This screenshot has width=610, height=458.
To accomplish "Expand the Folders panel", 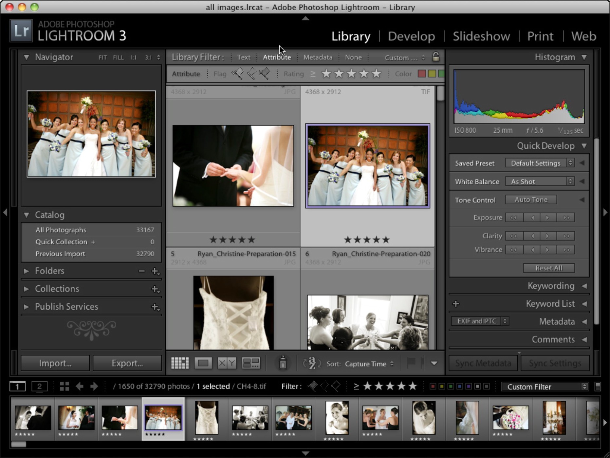I will pyautogui.click(x=26, y=271).
